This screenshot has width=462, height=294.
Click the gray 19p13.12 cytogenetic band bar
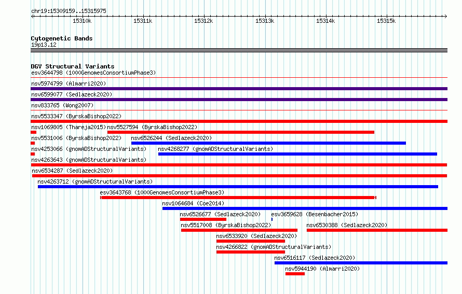pos(239,50)
